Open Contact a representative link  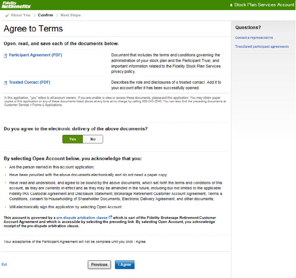pos(254,38)
